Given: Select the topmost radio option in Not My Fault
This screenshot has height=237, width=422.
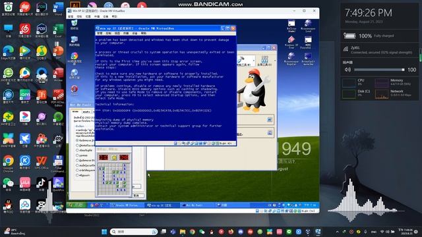Looking at the screenshot, I should [x=77, y=140].
